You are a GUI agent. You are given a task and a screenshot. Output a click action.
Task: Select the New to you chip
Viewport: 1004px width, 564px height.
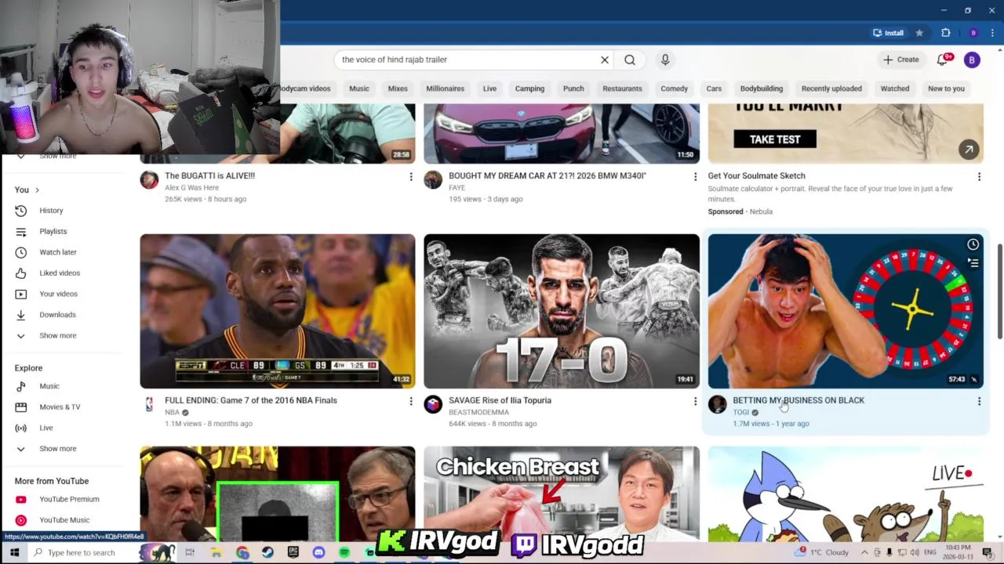pyautogui.click(x=946, y=89)
